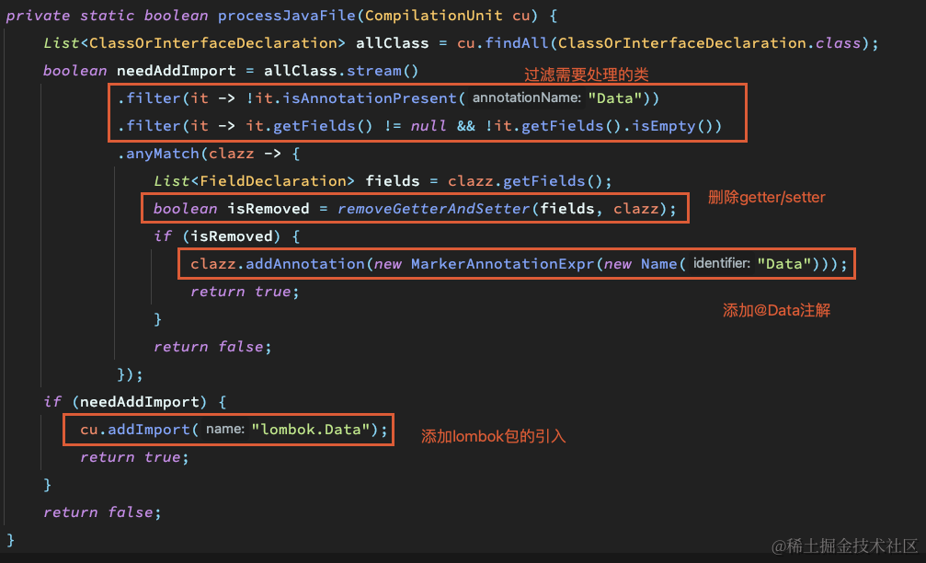Click the final return false statement

click(101, 511)
